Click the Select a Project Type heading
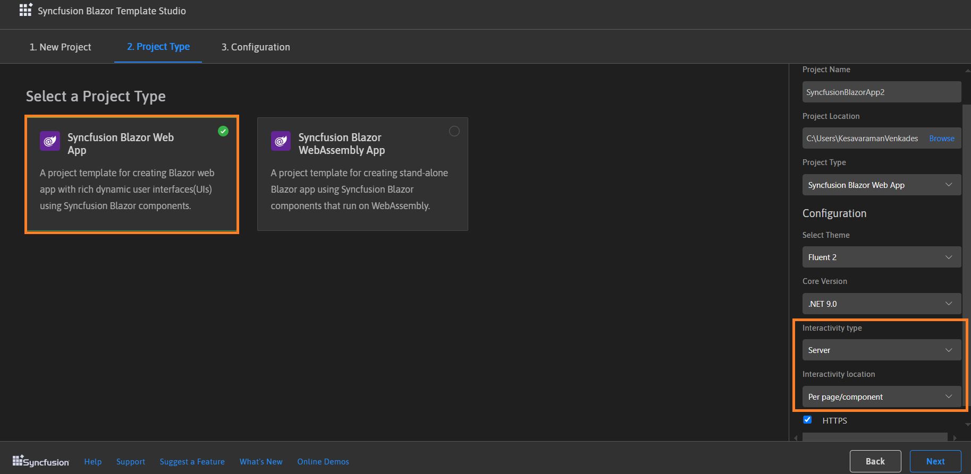This screenshot has height=474, width=971. (x=96, y=96)
